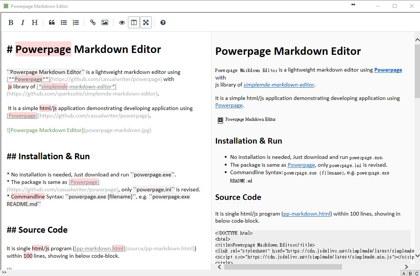Open the pp-markdown.html source link

pos(306,214)
